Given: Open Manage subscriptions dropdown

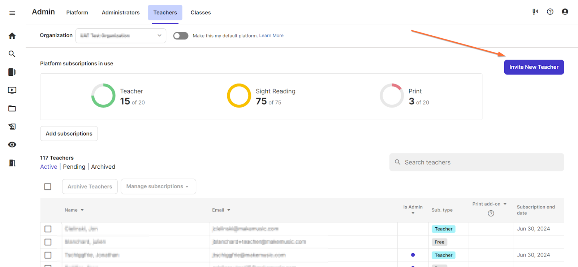Looking at the screenshot, I should (x=158, y=186).
